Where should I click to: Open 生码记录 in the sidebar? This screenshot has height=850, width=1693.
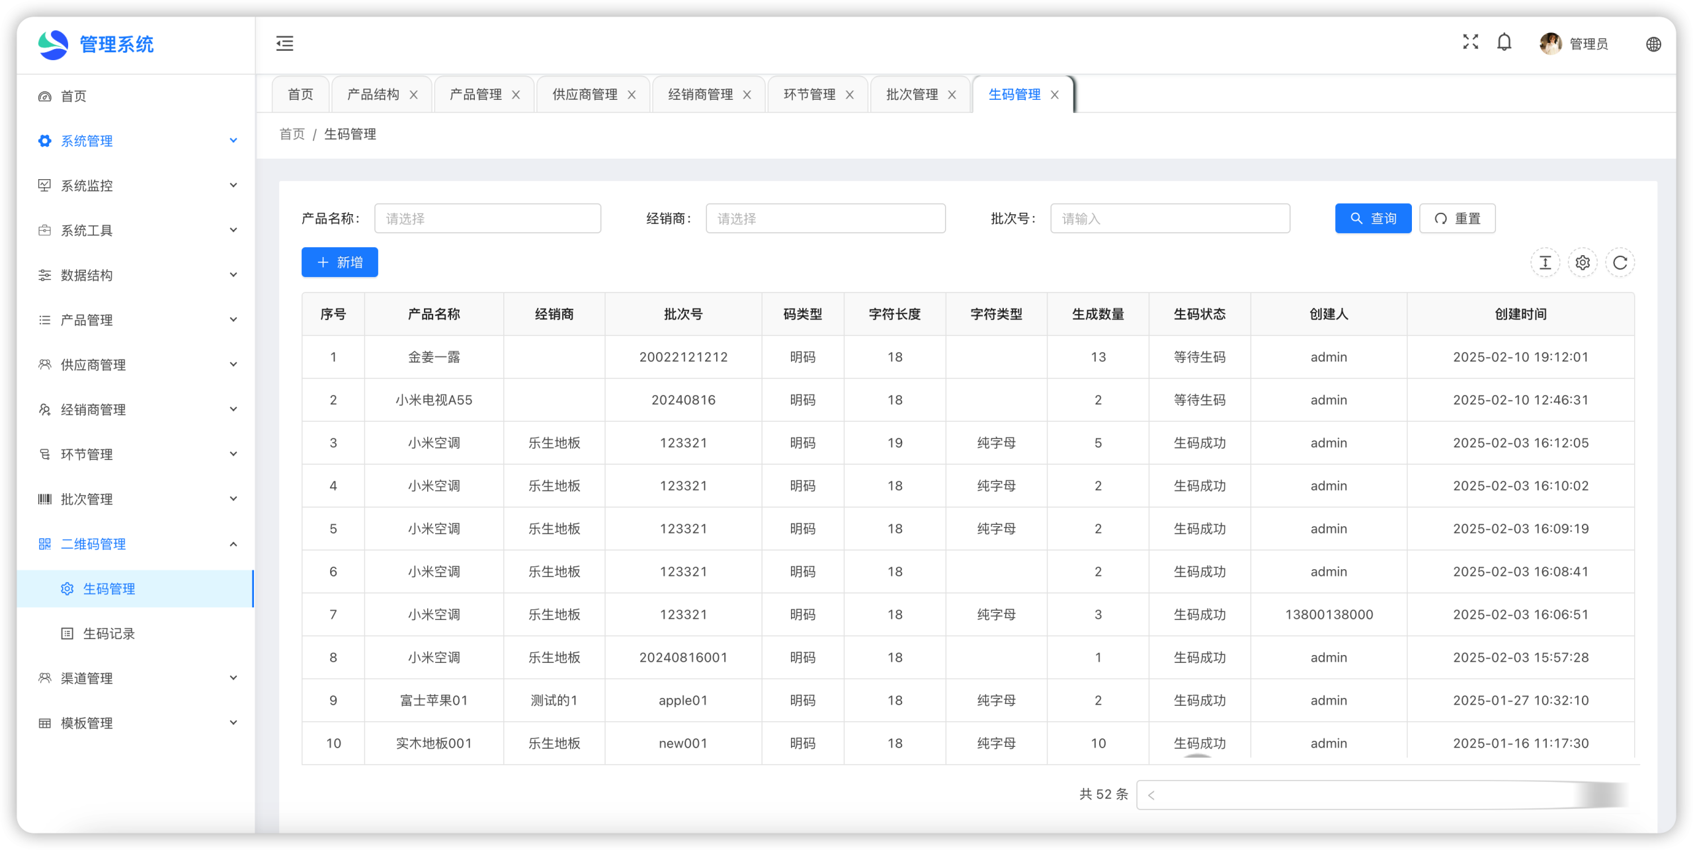[x=109, y=634]
